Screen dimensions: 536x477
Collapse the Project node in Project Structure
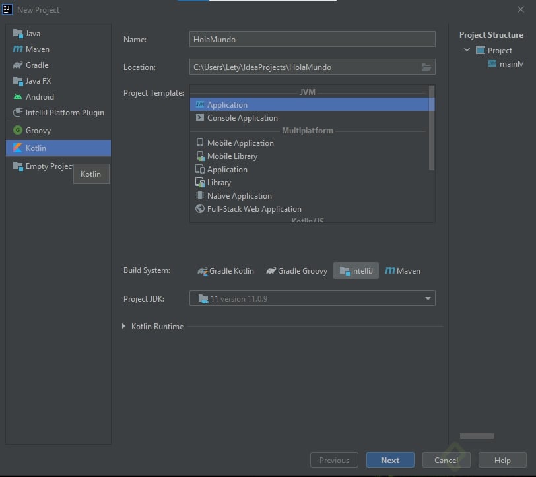[x=467, y=50]
